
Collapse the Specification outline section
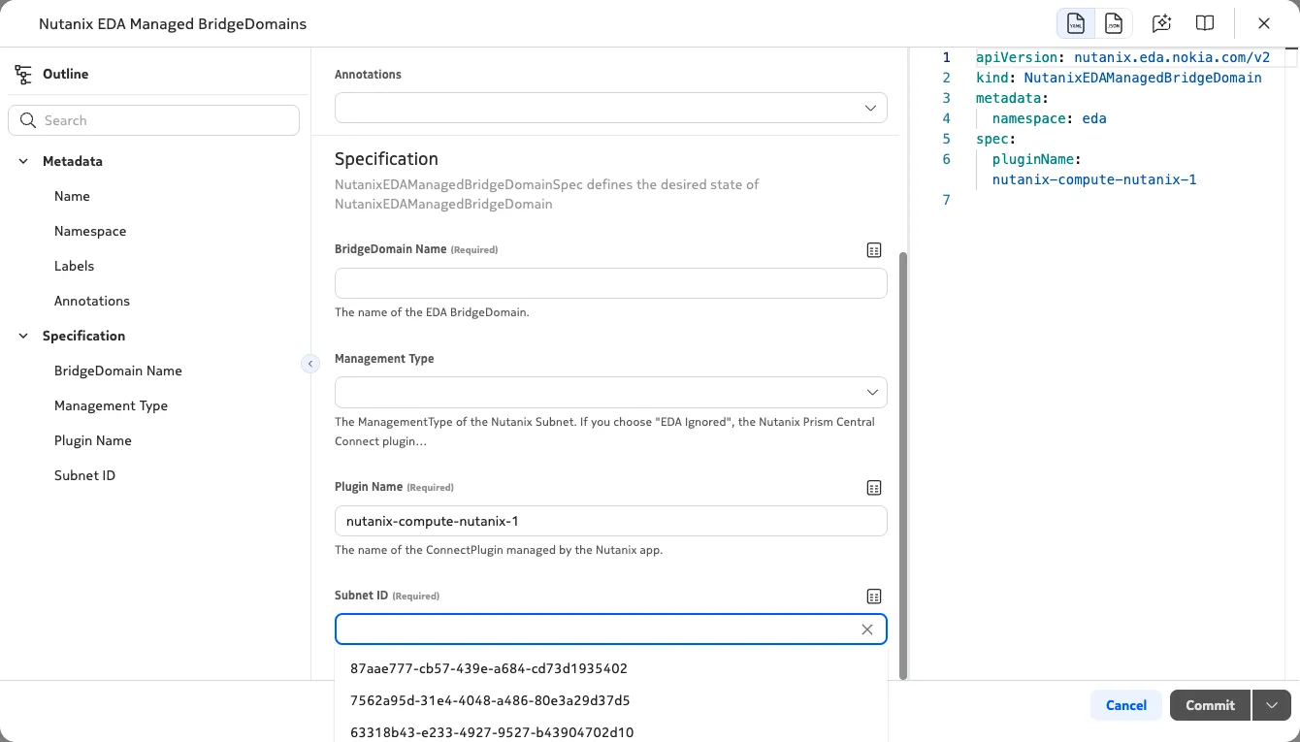(23, 336)
